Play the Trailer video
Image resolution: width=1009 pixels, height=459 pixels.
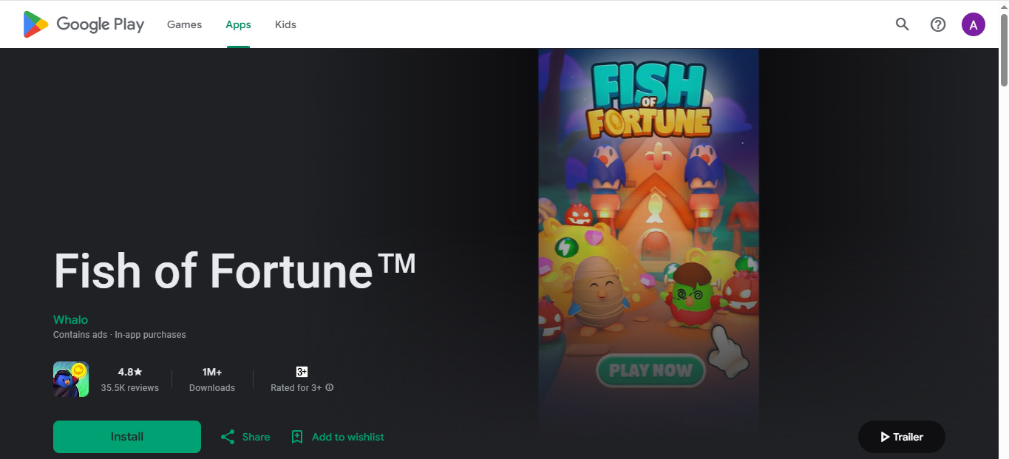coord(901,437)
